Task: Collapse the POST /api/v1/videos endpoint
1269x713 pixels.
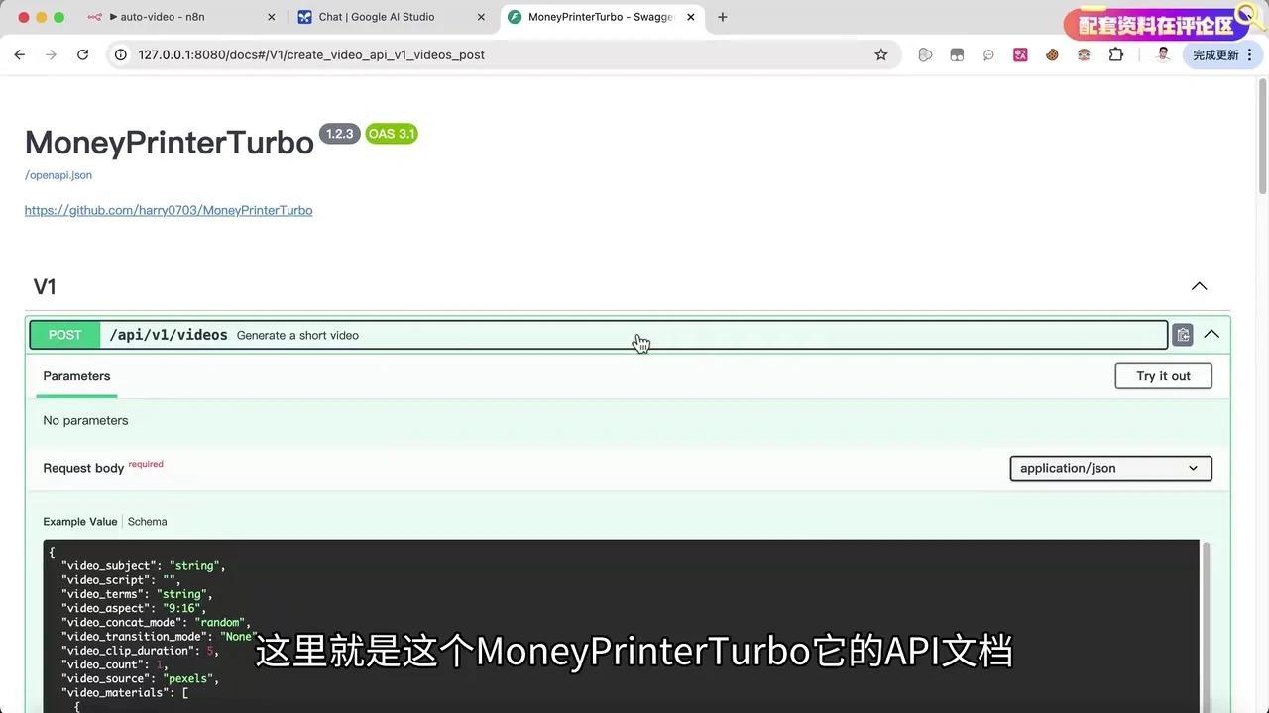Action: click(x=1211, y=334)
